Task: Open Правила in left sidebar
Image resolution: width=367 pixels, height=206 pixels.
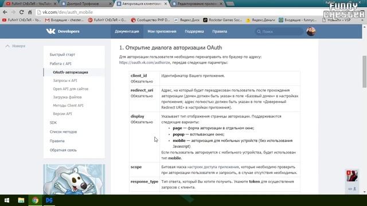Action: [57, 141]
